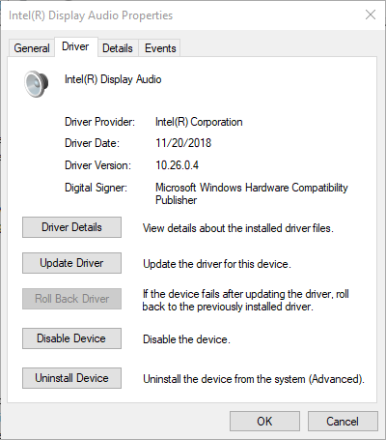Click the Digital Signer label
The height and width of the screenshot is (440, 386).
click(96, 188)
